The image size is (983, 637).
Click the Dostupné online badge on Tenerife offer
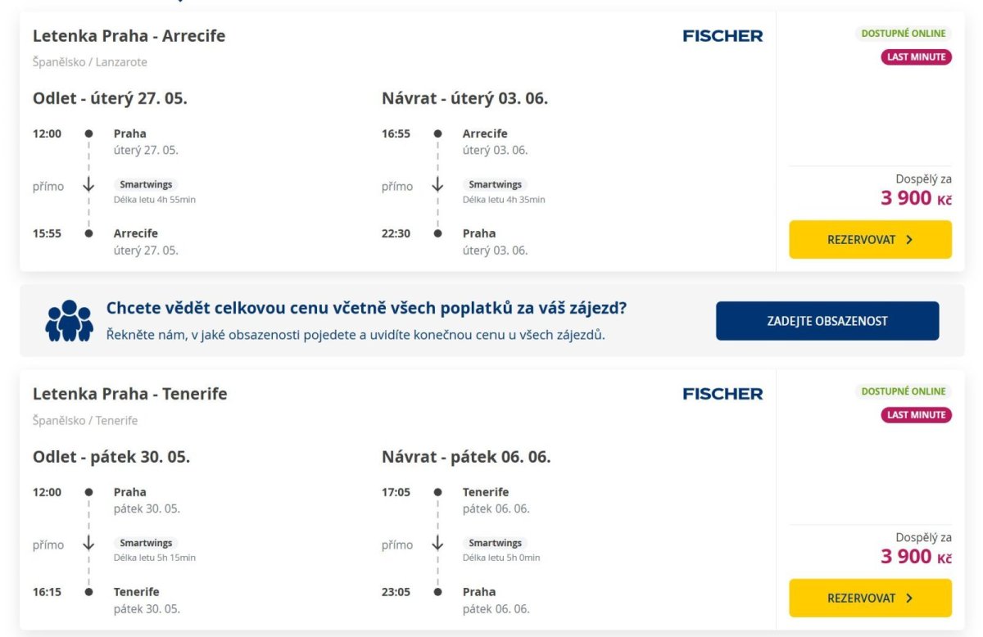pos(903,391)
